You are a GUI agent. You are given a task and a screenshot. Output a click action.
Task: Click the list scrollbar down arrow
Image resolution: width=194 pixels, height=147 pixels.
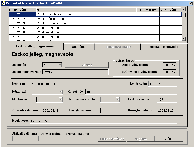click(x=184, y=39)
